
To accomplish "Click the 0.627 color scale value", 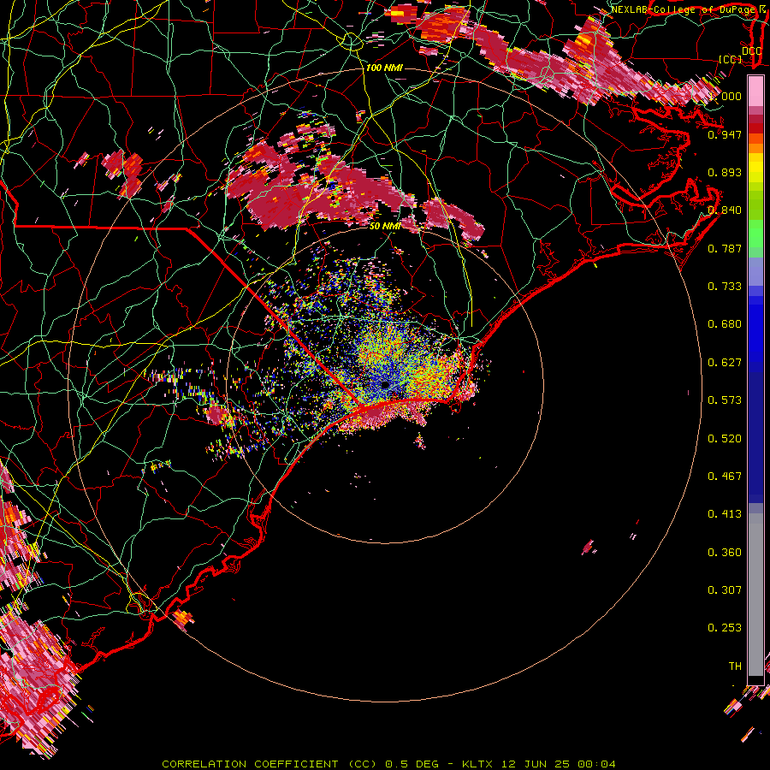I will tap(725, 362).
